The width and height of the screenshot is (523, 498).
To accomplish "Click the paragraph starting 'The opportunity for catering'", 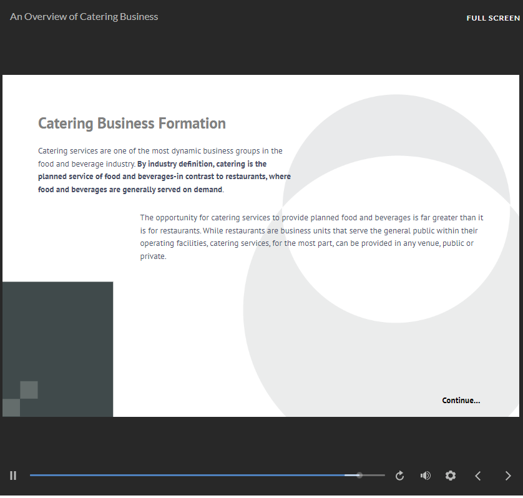I will (x=311, y=237).
